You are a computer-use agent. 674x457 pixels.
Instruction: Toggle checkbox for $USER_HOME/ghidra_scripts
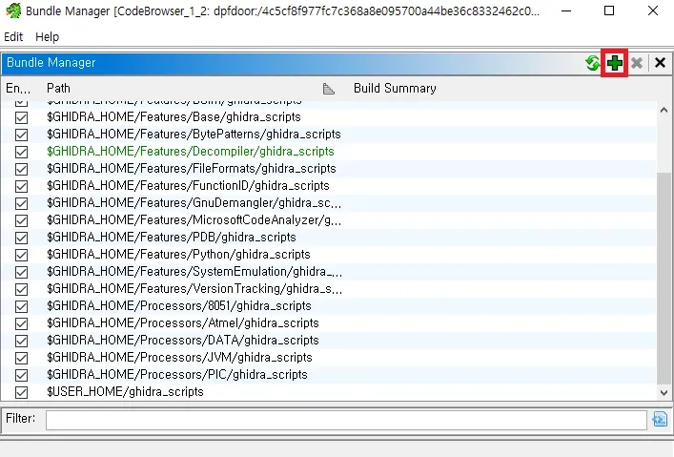point(21,392)
